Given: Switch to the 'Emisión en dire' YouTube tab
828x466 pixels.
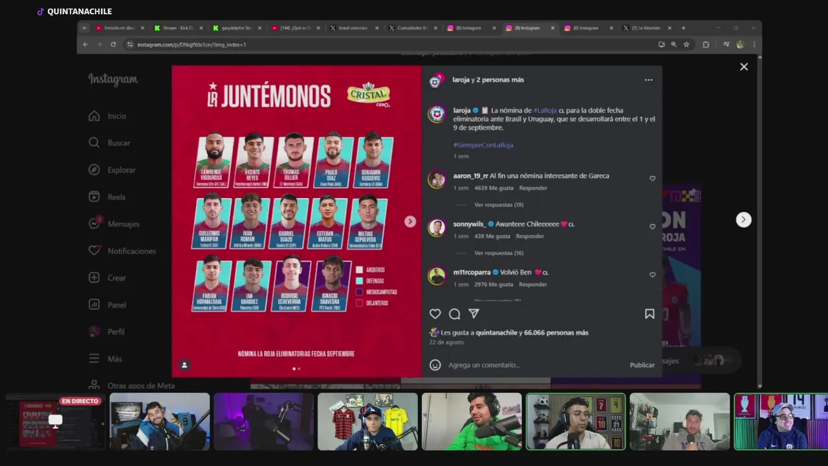Looking at the screenshot, I should [x=120, y=28].
